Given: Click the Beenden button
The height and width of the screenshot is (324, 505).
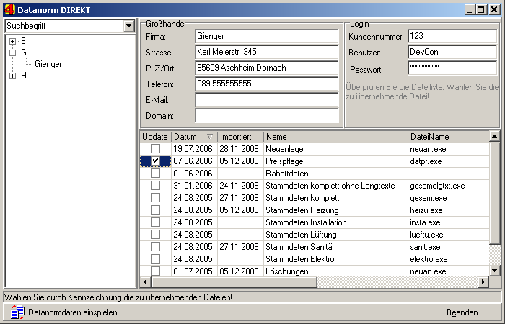Looking at the screenshot, I should (x=462, y=312).
